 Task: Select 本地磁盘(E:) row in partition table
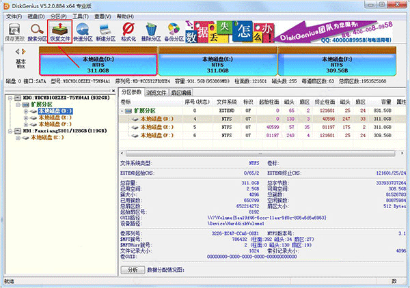point(263,127)
